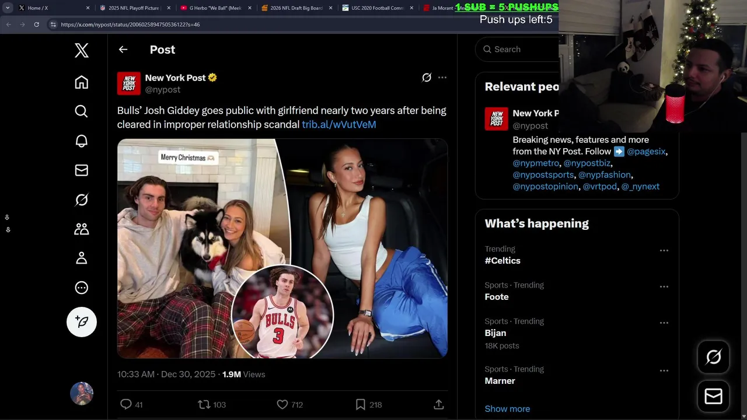Open Grok icon in the left sidebar
Image resolution: width=747 pixels, height=420 pixels.
82,199
